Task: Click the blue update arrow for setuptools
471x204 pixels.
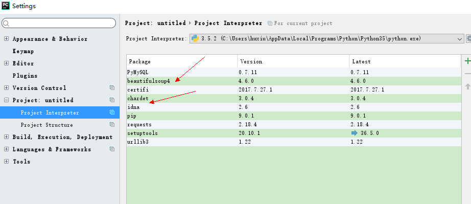Action: (355, 133)
